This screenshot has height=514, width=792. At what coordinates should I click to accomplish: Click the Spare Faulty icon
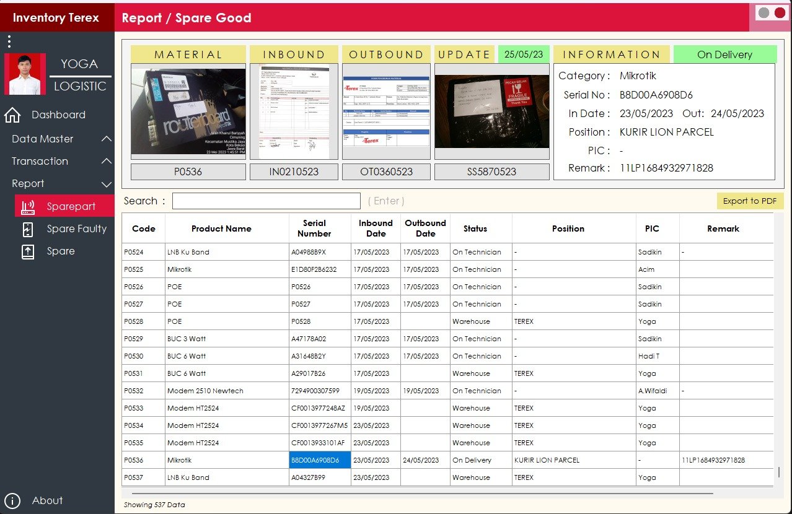point(28,229)
